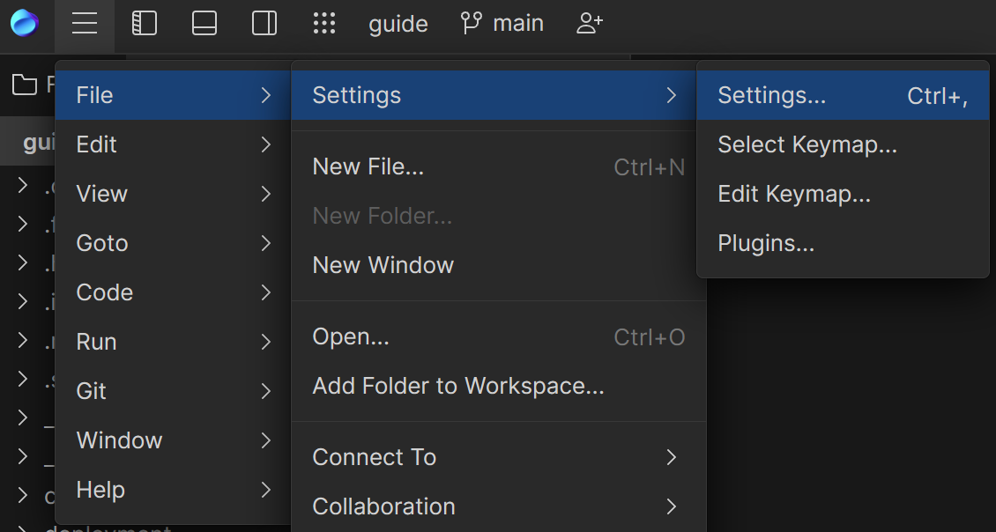Select New File... menu entry
Viewport: 996px width, 532px height.
368,167
